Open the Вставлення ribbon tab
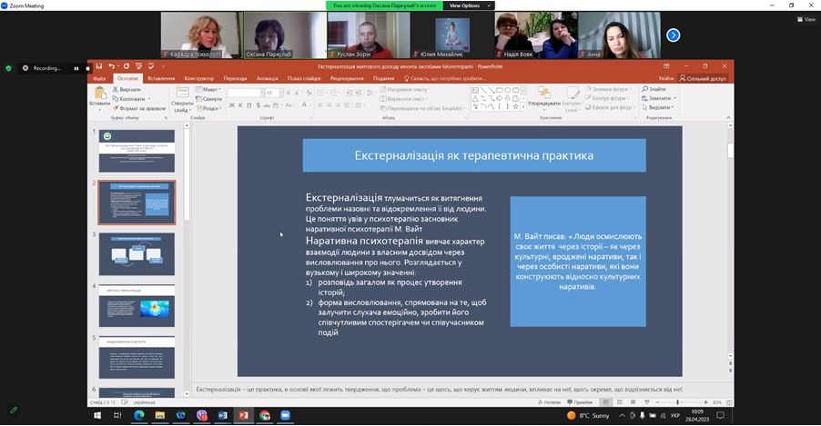 click(x=160, y=79)
